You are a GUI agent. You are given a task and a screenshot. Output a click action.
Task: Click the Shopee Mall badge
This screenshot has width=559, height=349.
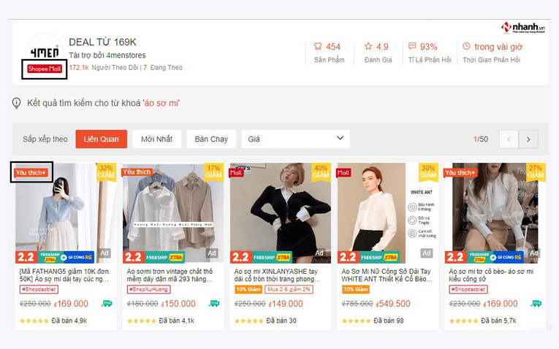pos(45,69)
